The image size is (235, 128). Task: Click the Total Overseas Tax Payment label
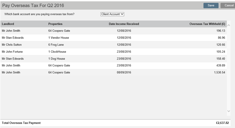pyautogui.click(x=21, y=123)
